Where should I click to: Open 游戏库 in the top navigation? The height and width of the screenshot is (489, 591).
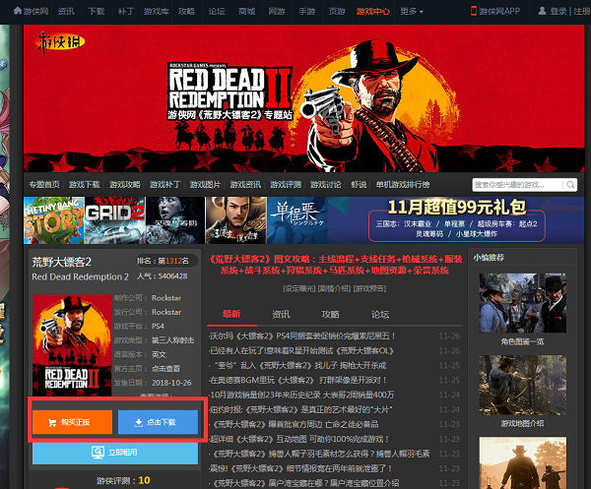click(156, 11)
